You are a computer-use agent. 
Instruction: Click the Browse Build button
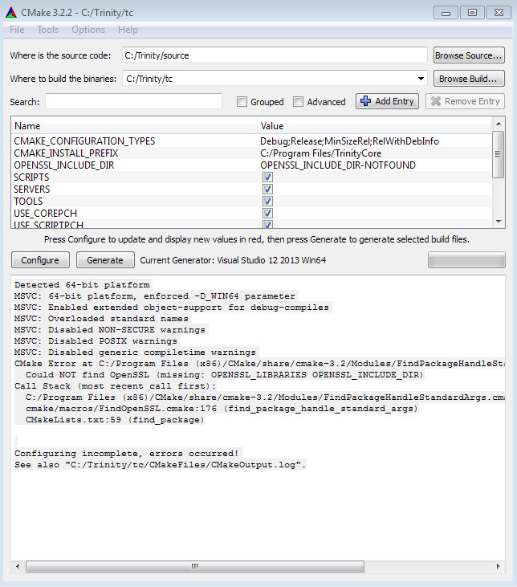pos(469,79)
